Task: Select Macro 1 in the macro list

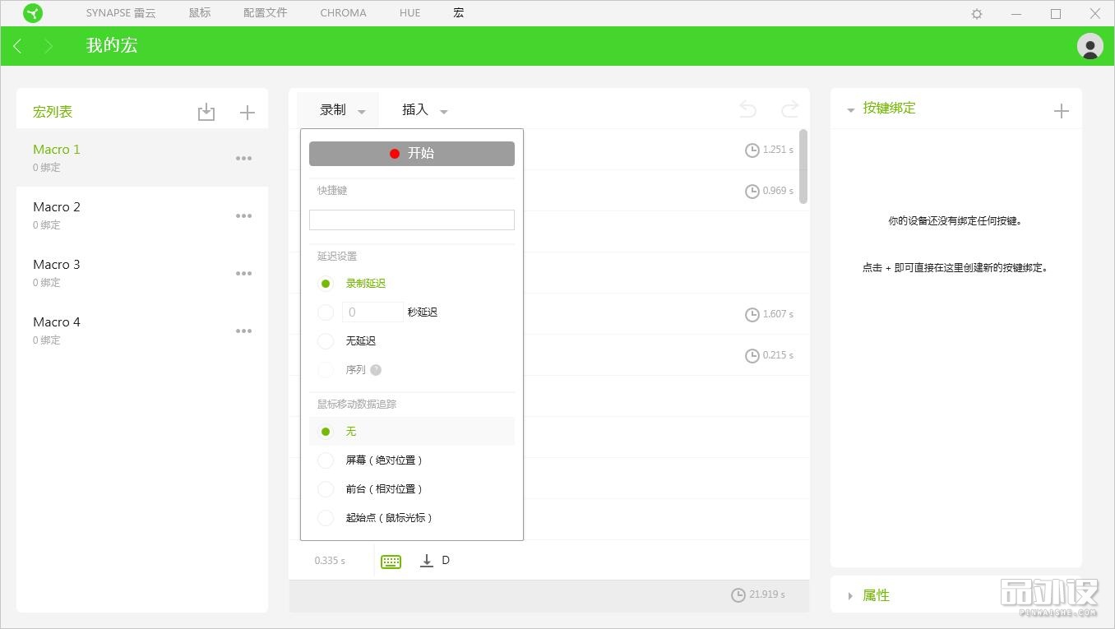Action: pyautogui.click(x=142, y=158)
